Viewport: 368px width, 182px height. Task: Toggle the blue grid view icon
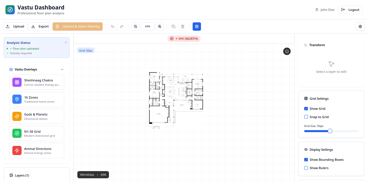[197, 26]
